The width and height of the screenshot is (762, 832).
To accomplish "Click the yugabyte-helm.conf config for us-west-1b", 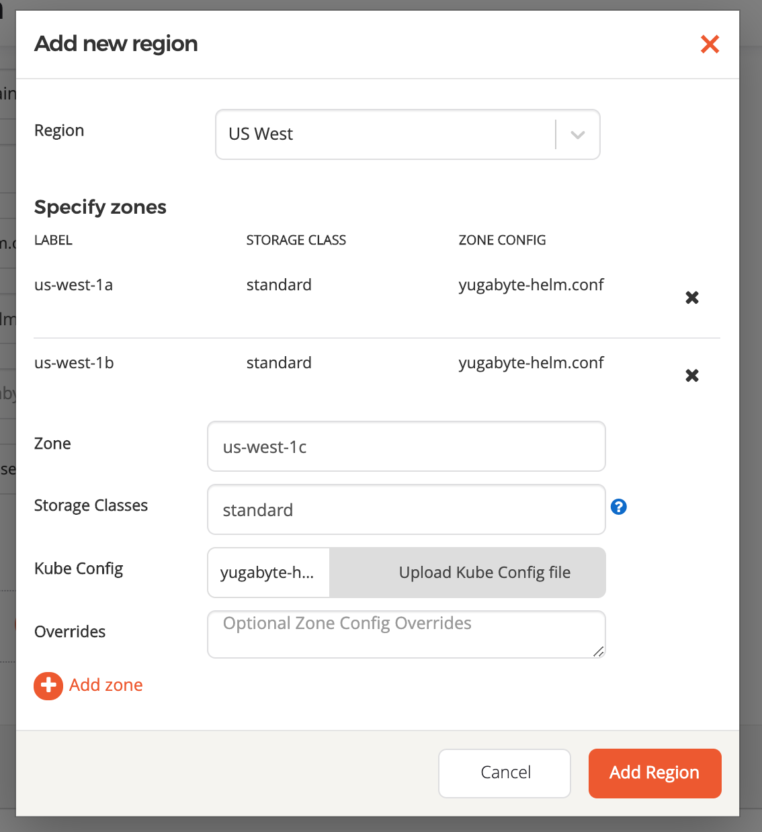I will pyautogui.click(x=531, y=363).
